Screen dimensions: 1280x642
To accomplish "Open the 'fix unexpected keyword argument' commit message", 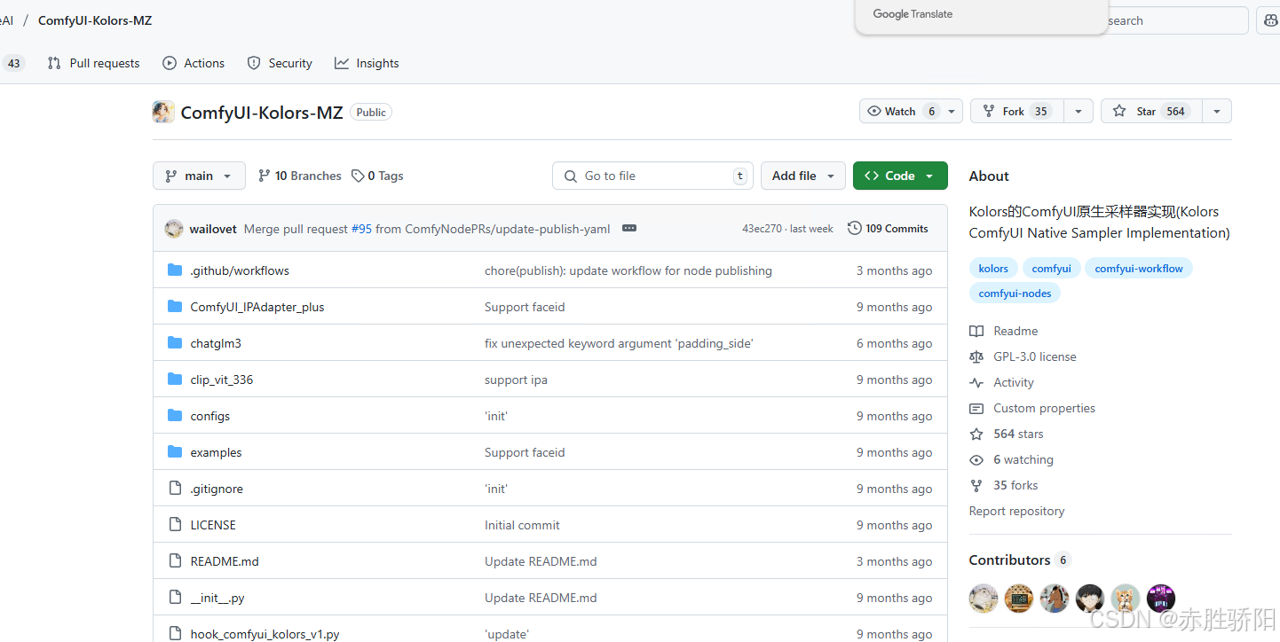I will (x=619, y=343).
